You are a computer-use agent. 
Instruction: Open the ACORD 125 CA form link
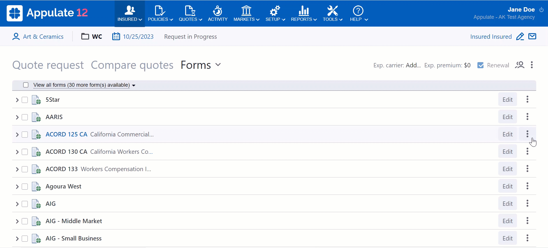pyautogui.click(x=66, y=134)
